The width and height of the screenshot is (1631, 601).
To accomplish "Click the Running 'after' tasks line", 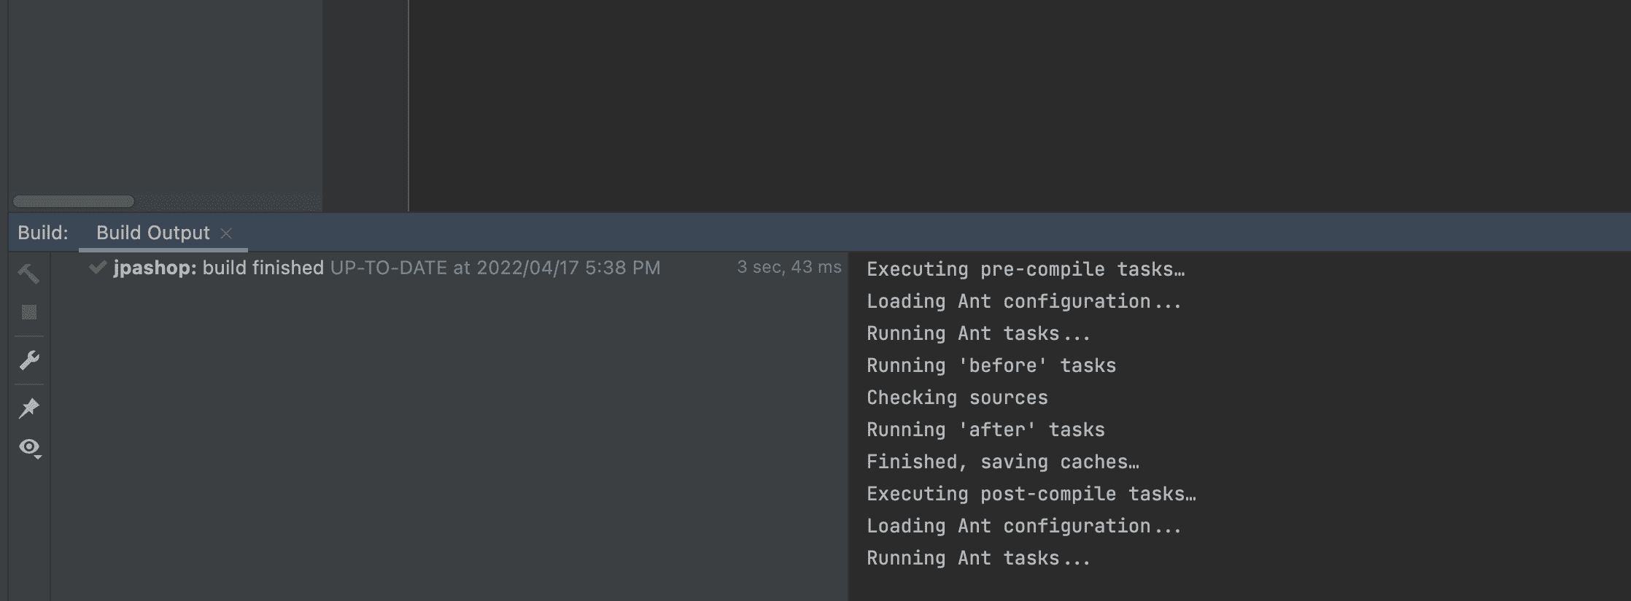I will pos(985,430).
